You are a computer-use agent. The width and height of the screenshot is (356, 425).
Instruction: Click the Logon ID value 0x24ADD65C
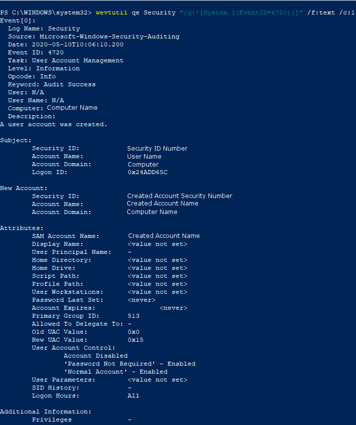(148, 172)
